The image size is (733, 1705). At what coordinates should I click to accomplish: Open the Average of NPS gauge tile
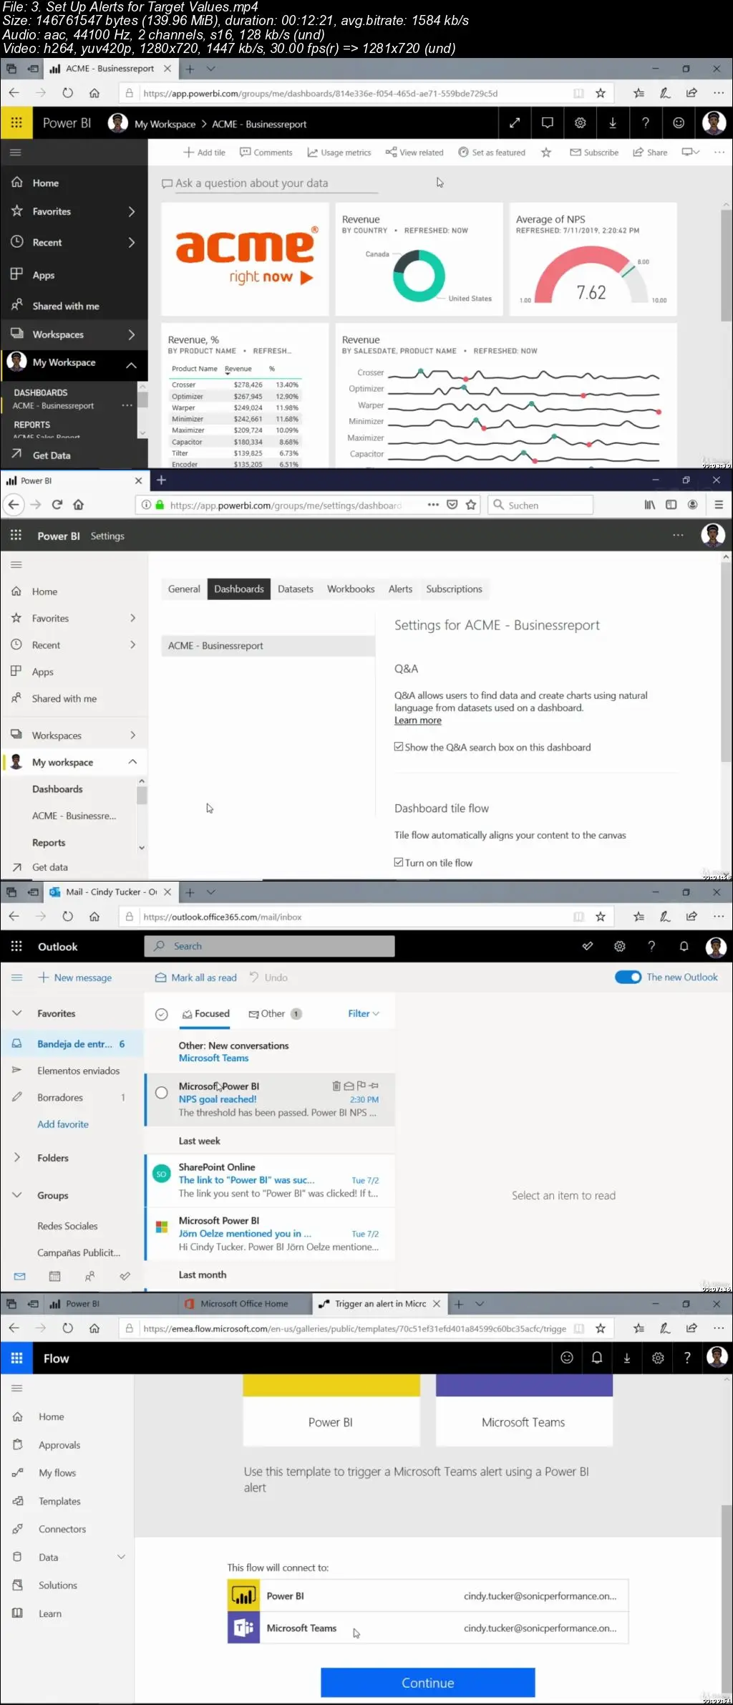tap(593, 259)
